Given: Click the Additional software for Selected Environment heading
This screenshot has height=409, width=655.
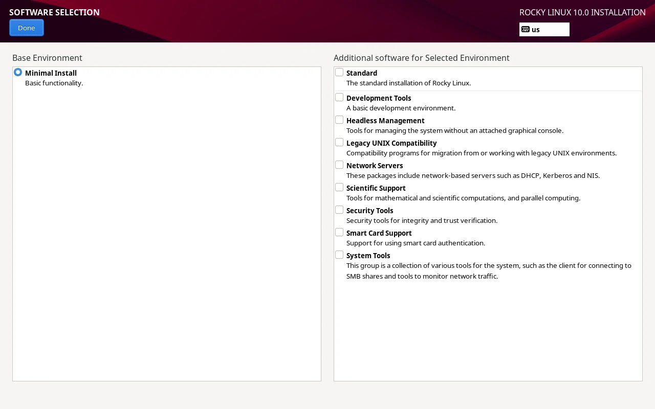Looking at the screenshot, I should click(421, 58).
